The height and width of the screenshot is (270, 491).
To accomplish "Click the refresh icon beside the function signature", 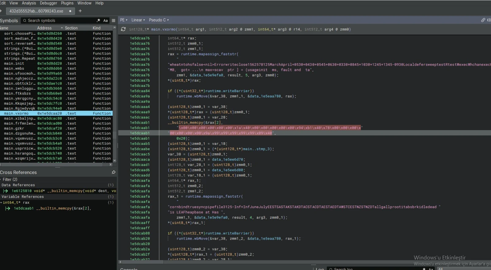I will pyautogui.click(x=123, y=29).
